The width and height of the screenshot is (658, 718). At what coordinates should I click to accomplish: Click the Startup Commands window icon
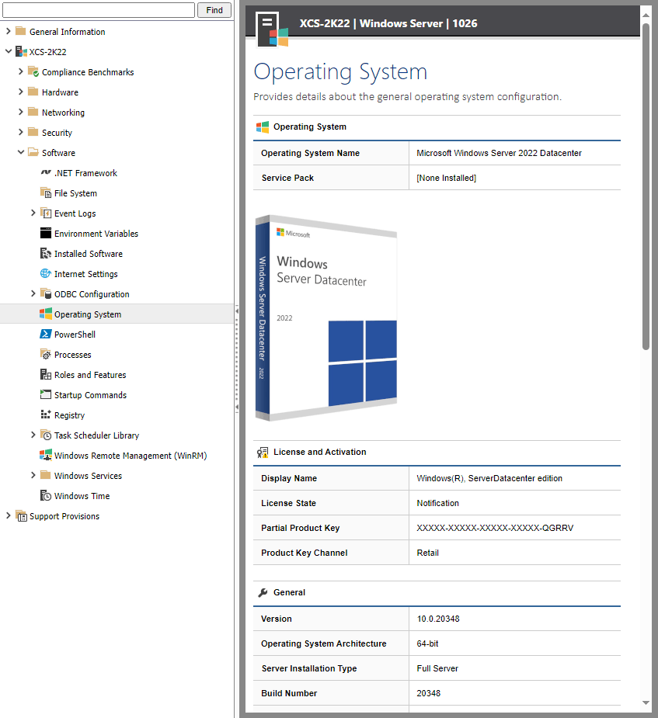(46, 394)
